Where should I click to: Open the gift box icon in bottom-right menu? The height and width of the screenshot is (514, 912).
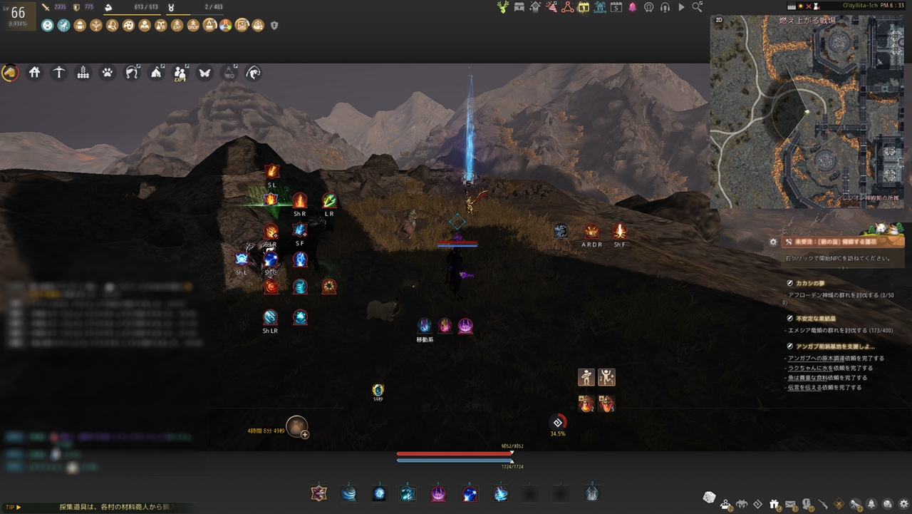(774, 505)
